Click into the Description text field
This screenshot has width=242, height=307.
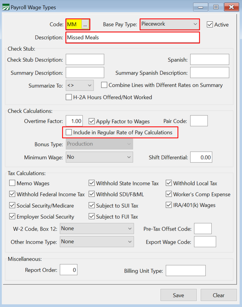pyautogui.click(x=132, y=38)
